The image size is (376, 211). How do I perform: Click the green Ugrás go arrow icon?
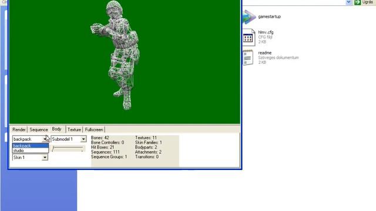(357, 2)
